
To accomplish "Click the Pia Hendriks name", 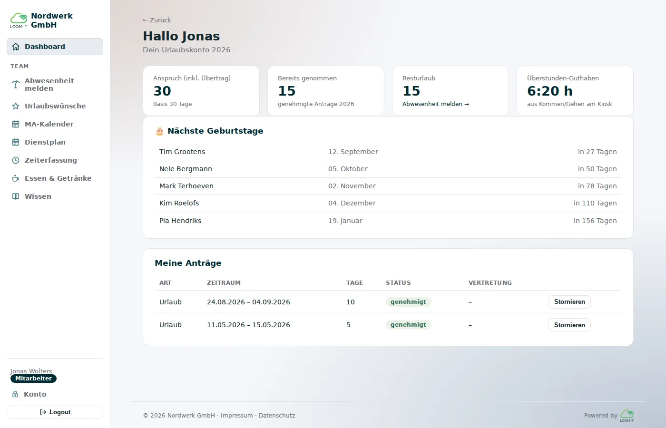I will point(180,221).
